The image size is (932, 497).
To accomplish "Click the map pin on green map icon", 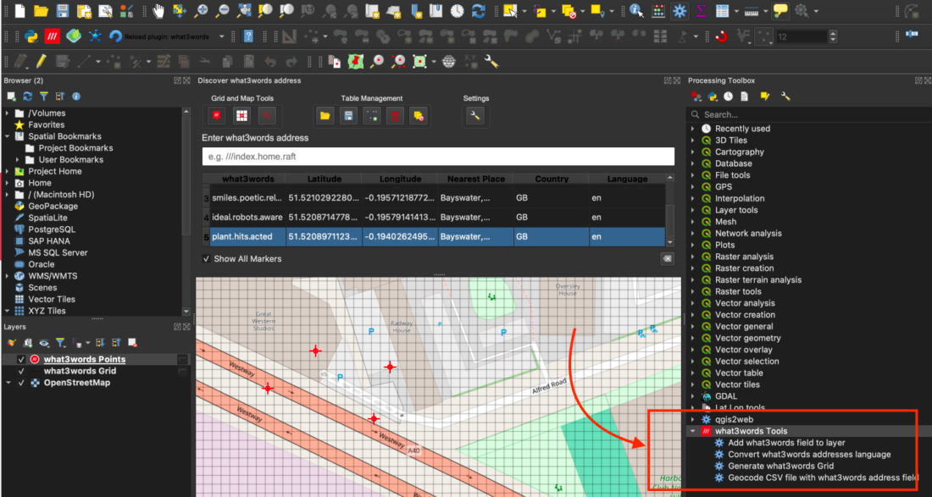I will pyautogui.click(x=356, y=61).
